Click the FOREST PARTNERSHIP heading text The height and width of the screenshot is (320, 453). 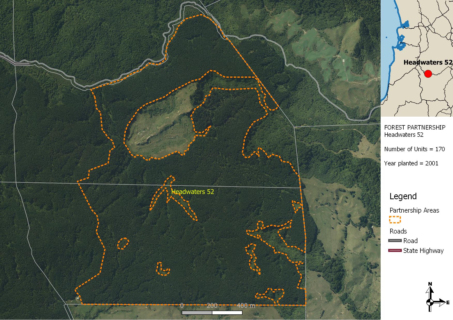pos(414,127)
